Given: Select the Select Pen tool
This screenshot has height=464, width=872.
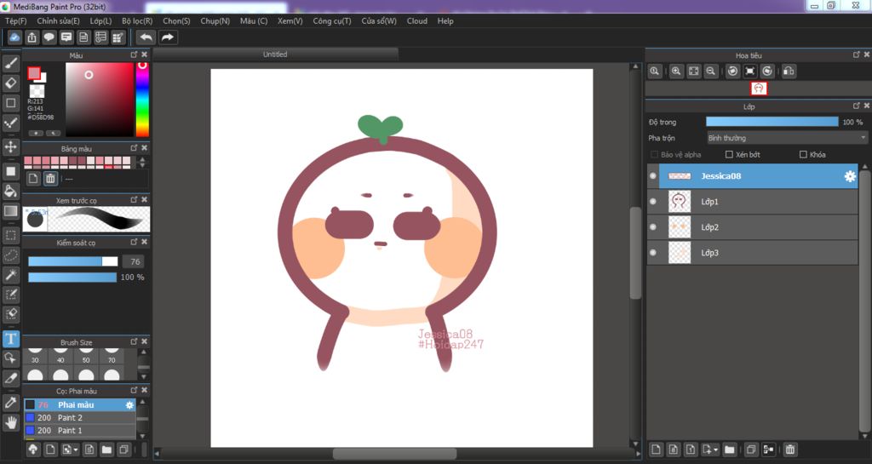Looking at the screenshot, I should (x=10, y=295).
